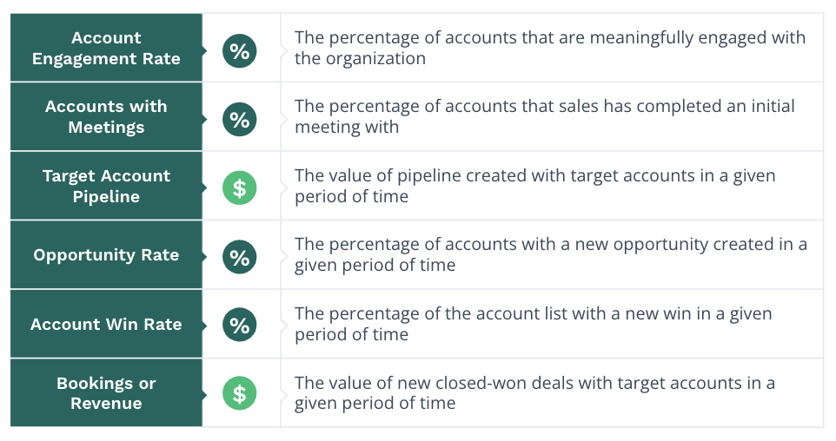The height and width of the screenshot is (441, 836).
Task: Click the arrow notch beside Account Win Rate
Action: pos(205,325)
